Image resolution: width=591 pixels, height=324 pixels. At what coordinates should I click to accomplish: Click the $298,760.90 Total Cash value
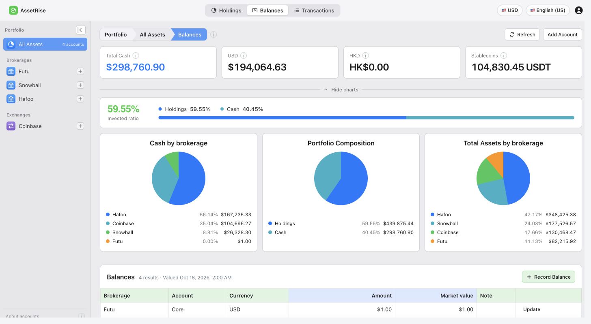pos(136,67)
